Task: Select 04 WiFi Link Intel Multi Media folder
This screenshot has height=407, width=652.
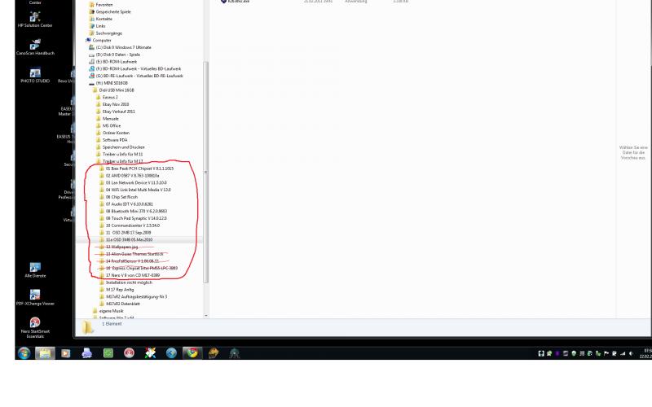Action: 134,190
